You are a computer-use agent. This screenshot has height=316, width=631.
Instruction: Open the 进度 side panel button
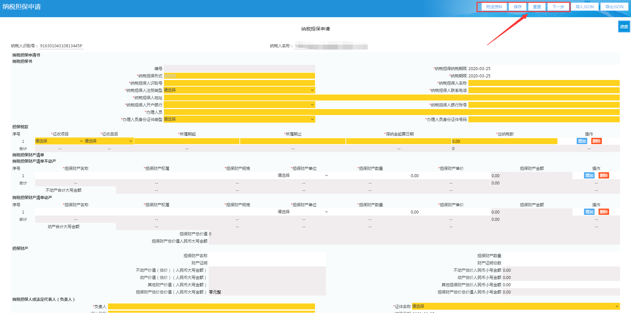[x=624, y=27]
